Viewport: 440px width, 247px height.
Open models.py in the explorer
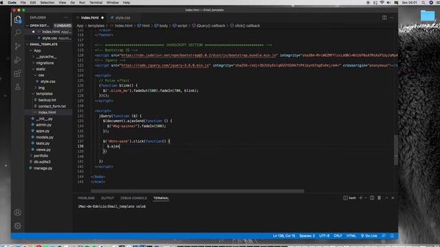[45, 137]
